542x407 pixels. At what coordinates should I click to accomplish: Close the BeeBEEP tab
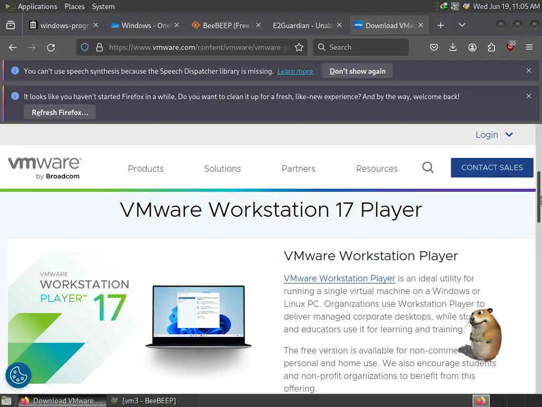[258, 25]
